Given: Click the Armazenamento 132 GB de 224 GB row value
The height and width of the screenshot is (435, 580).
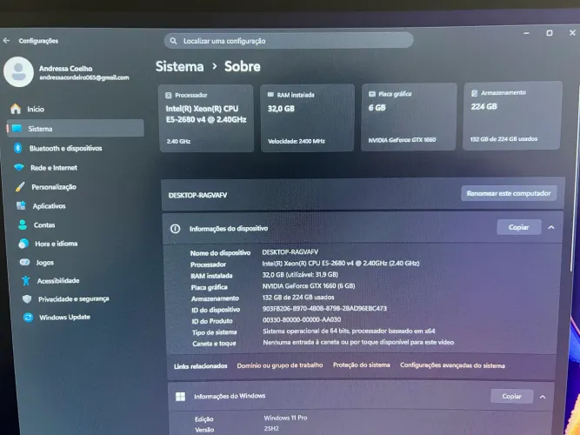Looking at the screenshot, I should [x=298, y=298].
